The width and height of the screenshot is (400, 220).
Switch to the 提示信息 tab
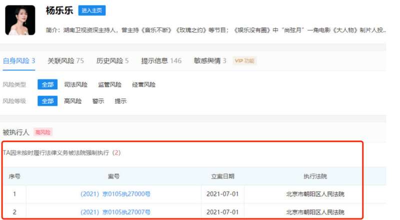161,61
